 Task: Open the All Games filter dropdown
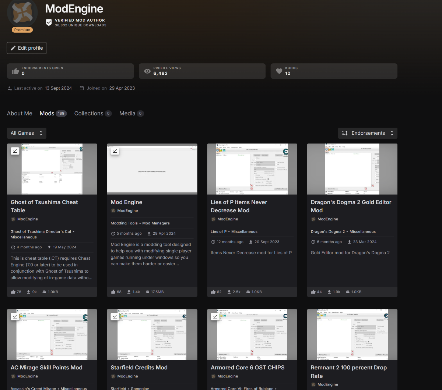tap(27, 133)
